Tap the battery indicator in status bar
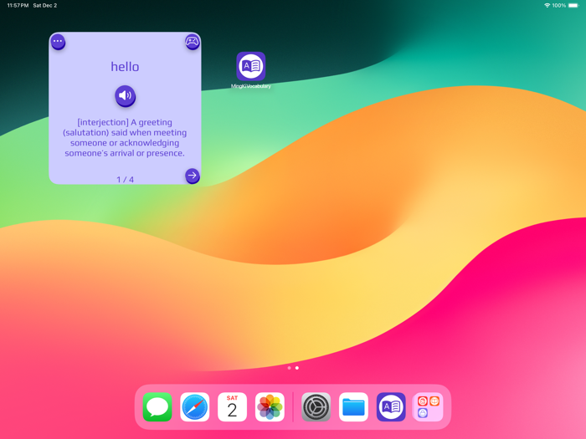This screenshot has width=586, height=439. coord(573,5)
